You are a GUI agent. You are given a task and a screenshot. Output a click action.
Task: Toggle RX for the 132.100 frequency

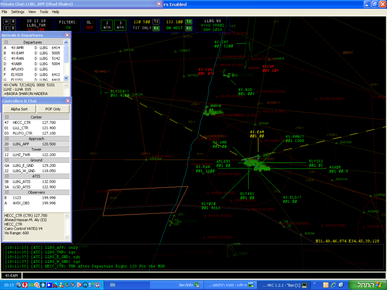pos(189,28)
